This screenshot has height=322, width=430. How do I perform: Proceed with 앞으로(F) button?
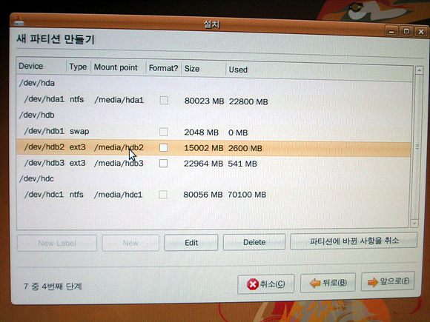point(388,281)
